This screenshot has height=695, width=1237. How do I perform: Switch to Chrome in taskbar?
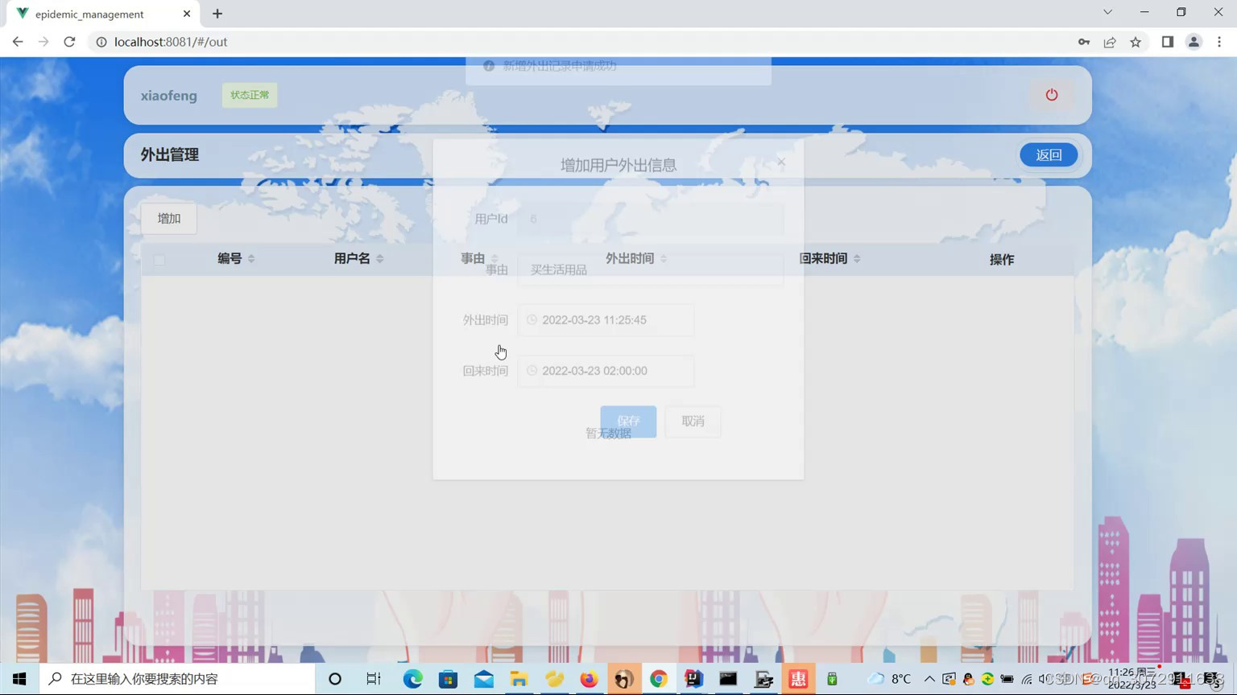click(x=659, y=679)
